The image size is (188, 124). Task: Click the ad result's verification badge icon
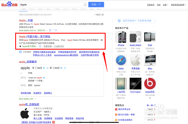pos(50,30)
